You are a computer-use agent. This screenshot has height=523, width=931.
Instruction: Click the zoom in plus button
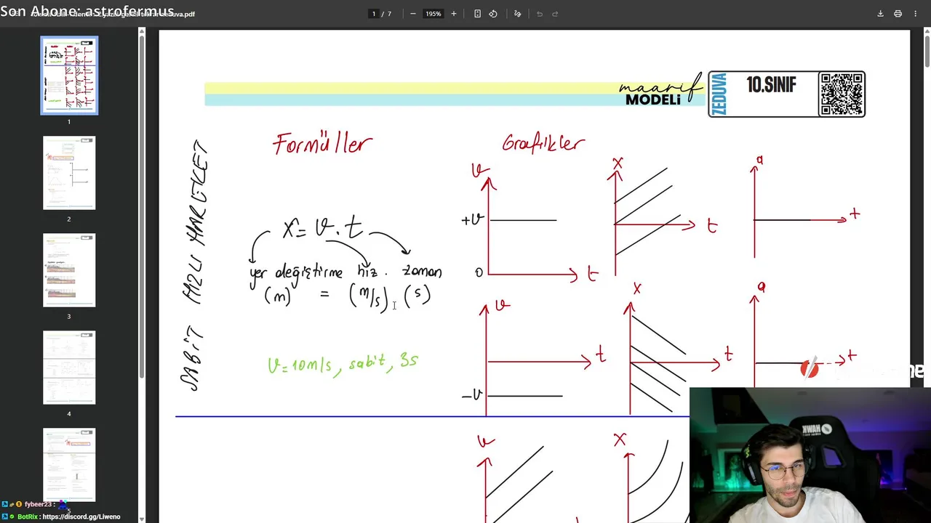(x=454, y=14)
